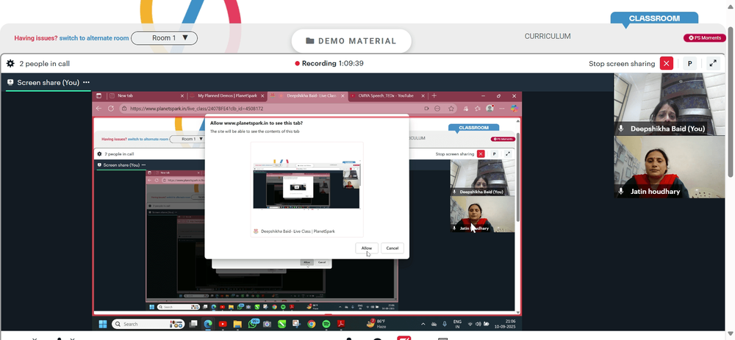
Task: Select the OVIYA Speech TEDx YouTube tab
Action: [388, 95]
